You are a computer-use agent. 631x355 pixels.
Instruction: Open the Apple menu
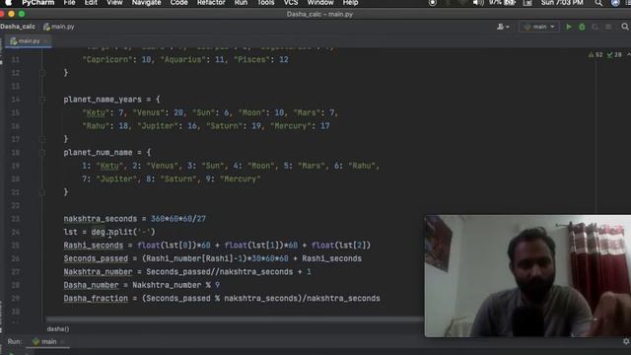tap(8, 3)
